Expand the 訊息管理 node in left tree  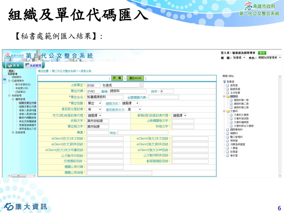pos(13,132)
